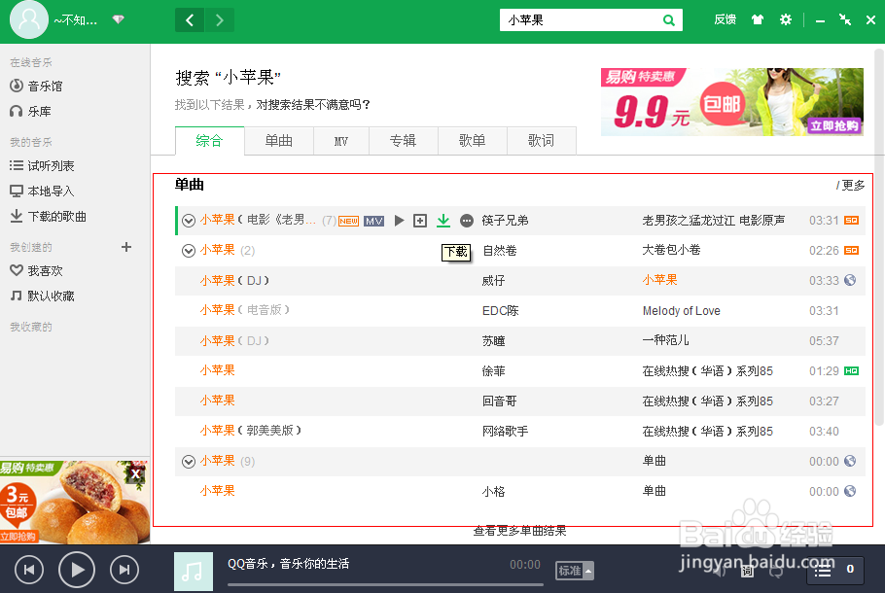Open artist 回音哥

click(500, 401)
